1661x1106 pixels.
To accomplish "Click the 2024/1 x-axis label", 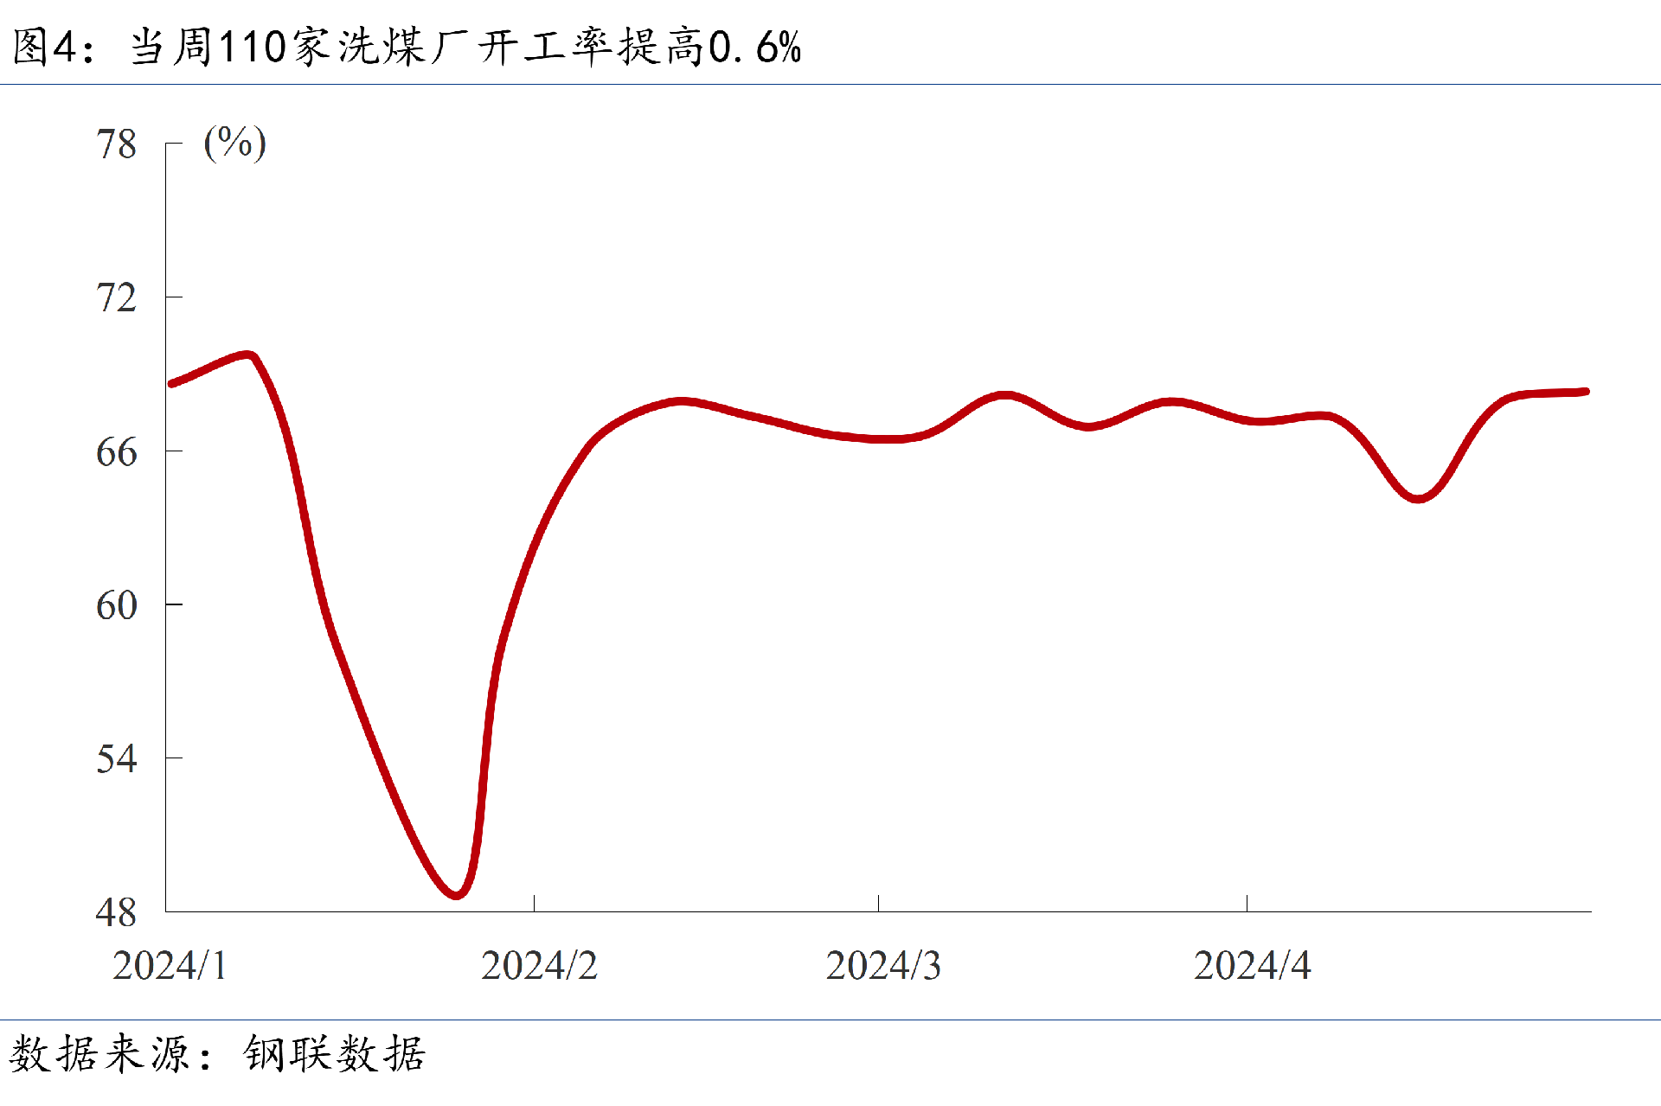I will (170, 966).
